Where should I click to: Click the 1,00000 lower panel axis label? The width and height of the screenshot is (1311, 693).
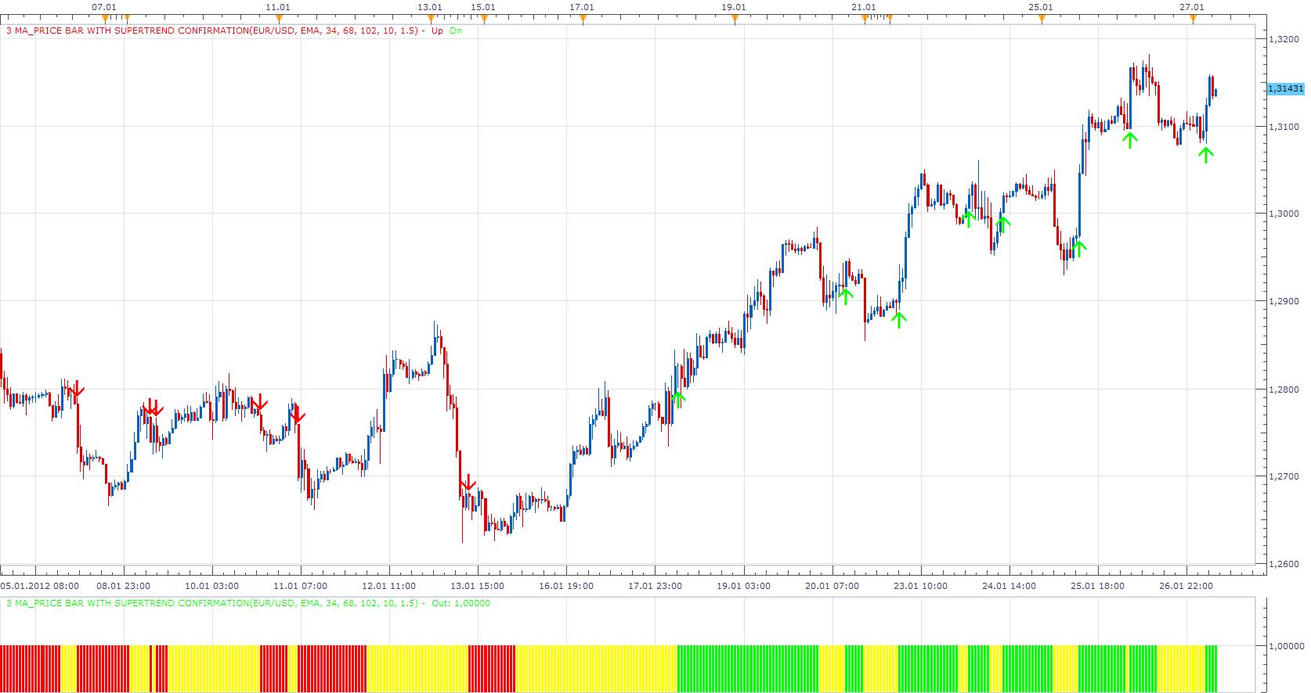point(1287,646)
